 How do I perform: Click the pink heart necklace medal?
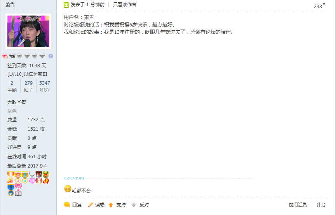click(32, 178)
